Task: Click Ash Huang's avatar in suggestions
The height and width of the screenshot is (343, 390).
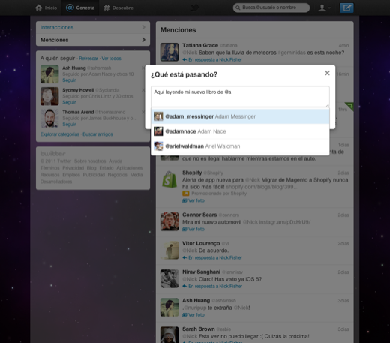Action: tap(49, 74)
